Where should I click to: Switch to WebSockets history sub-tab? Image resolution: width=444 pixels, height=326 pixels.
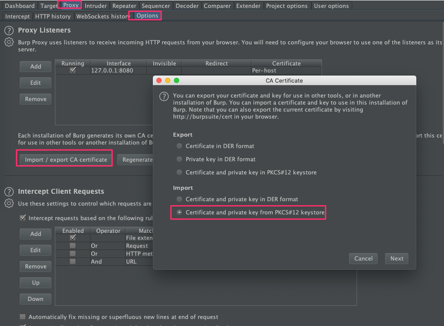point(102,16)
